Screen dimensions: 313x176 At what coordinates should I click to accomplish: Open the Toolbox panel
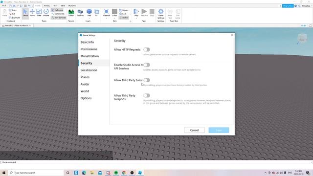[x=80, y=13]
